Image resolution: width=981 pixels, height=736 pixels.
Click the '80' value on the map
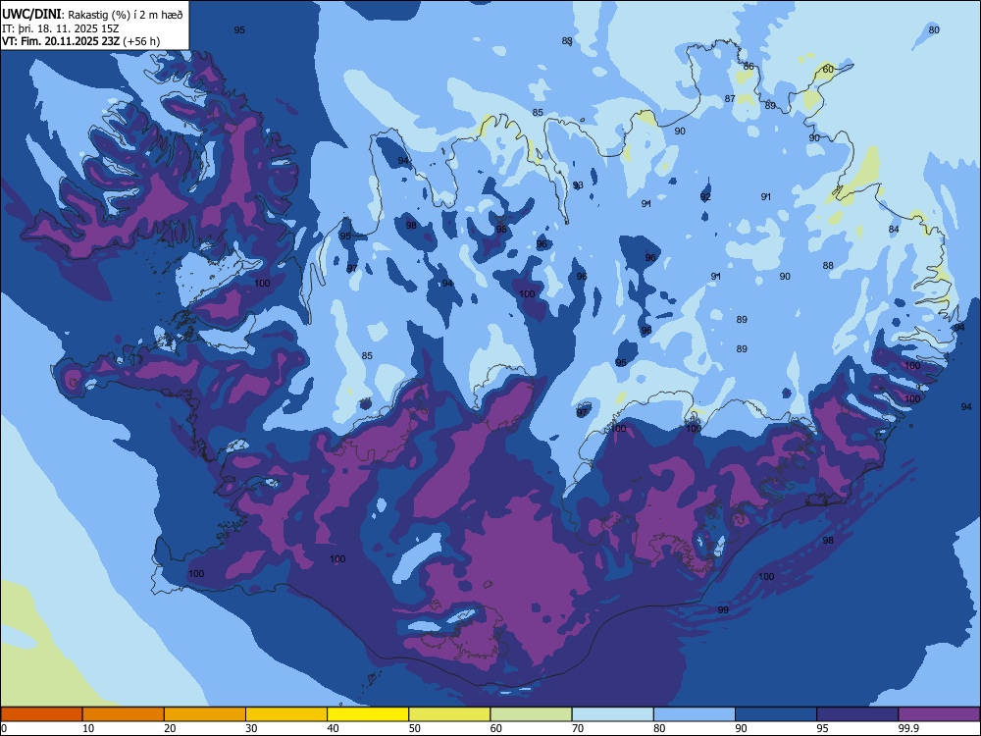934,30
